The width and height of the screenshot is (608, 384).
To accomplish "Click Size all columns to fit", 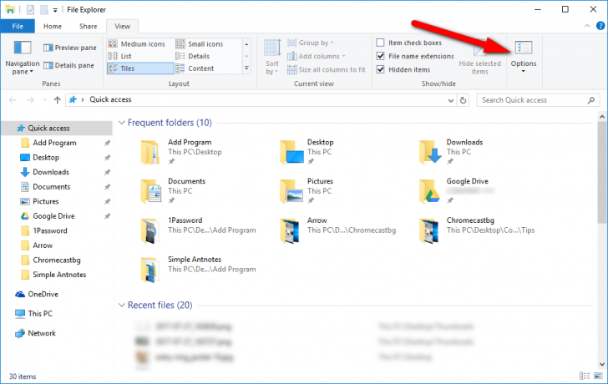I will (327, 70).
